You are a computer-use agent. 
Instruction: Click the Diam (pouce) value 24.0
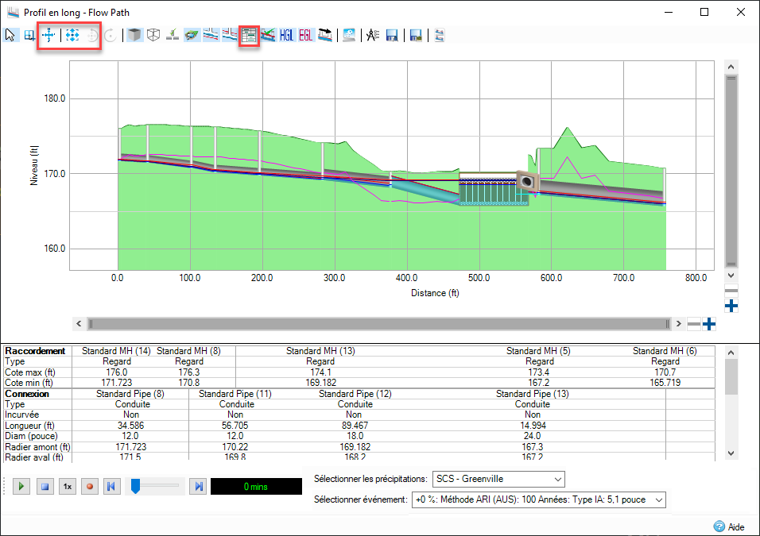coord(532,436)
